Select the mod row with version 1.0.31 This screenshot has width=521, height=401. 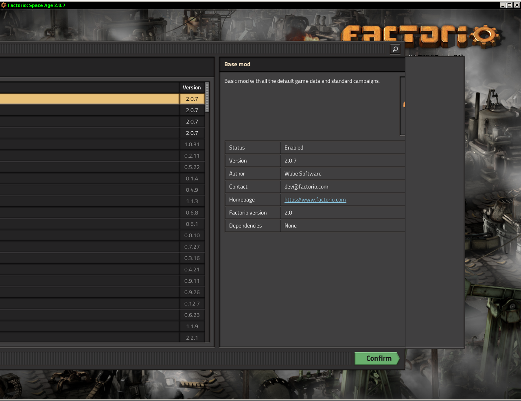pyautogui.click(x=102, y=144)
